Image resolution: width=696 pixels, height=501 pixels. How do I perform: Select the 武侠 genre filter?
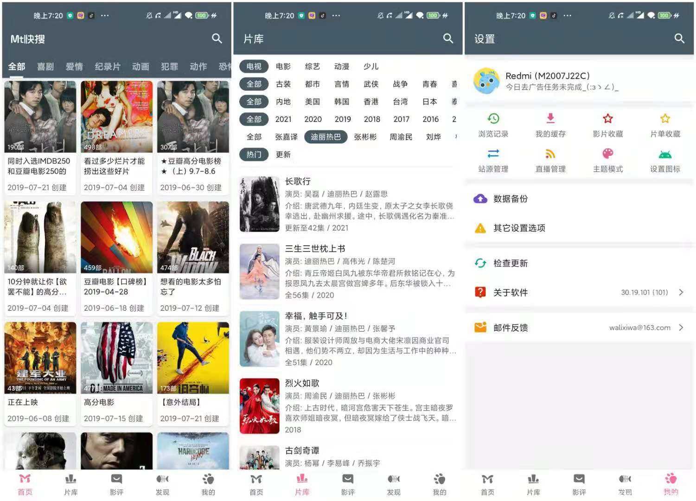(x=371, y=84)
